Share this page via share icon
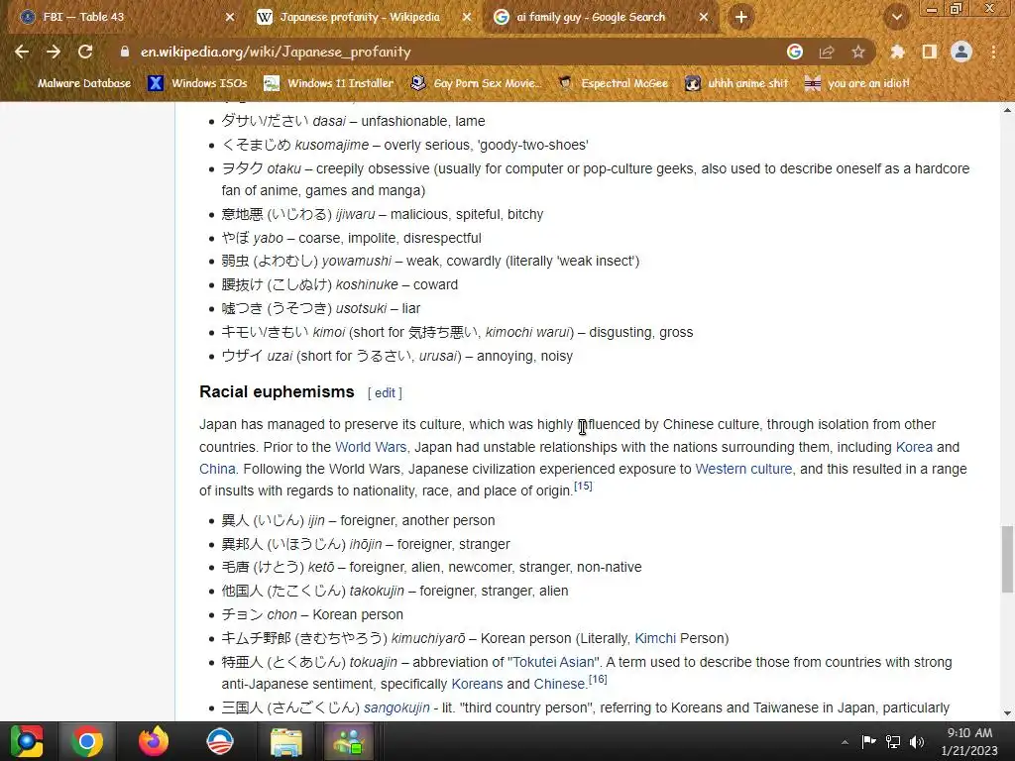Screen dimensions: 1015x761 pos(827,52)
